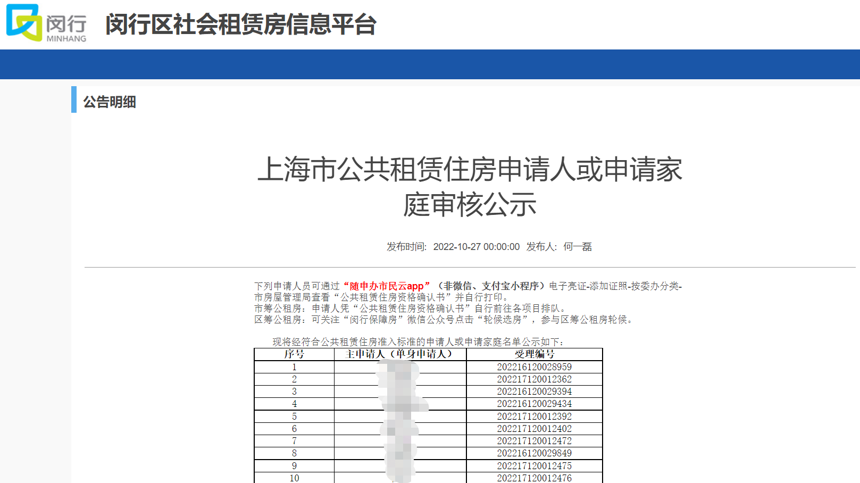
Task: Click the red 随申办市民云app text
Action: (387, 286)
